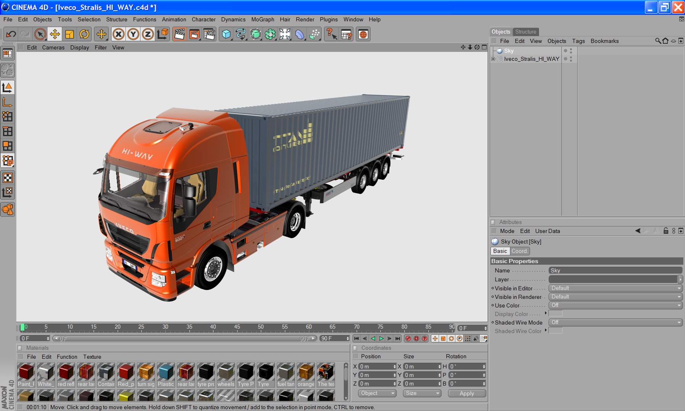
Task: Open the Content Browser globe icon
Action: [363, 34]
